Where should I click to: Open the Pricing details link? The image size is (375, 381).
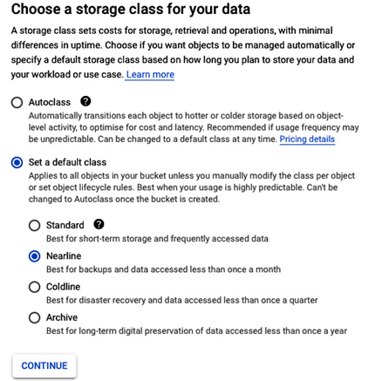click(x=307, y=139)
